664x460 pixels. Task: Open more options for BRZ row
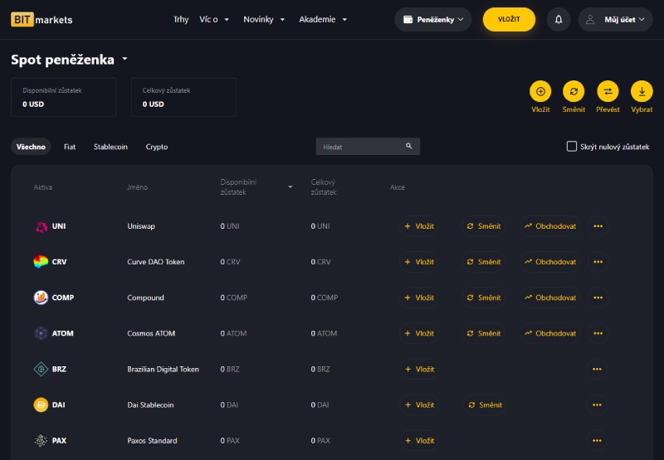point(597,369)
